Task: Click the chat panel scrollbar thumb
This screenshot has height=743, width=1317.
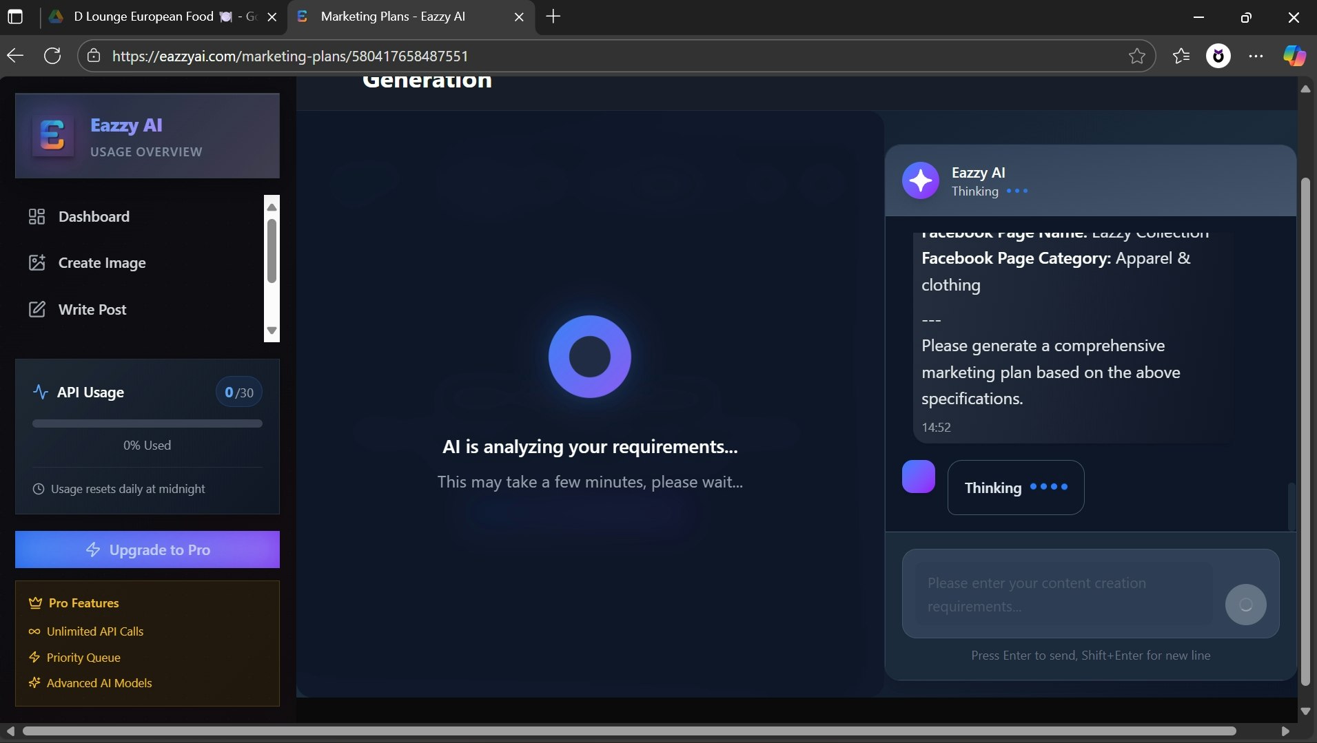Action: (1292, 506)
